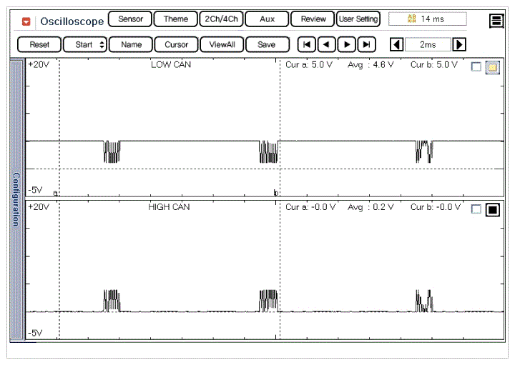Screen dimensions: 515x365
Task: Click the +20V label on LOW CAN
Action: pos(39,64)
